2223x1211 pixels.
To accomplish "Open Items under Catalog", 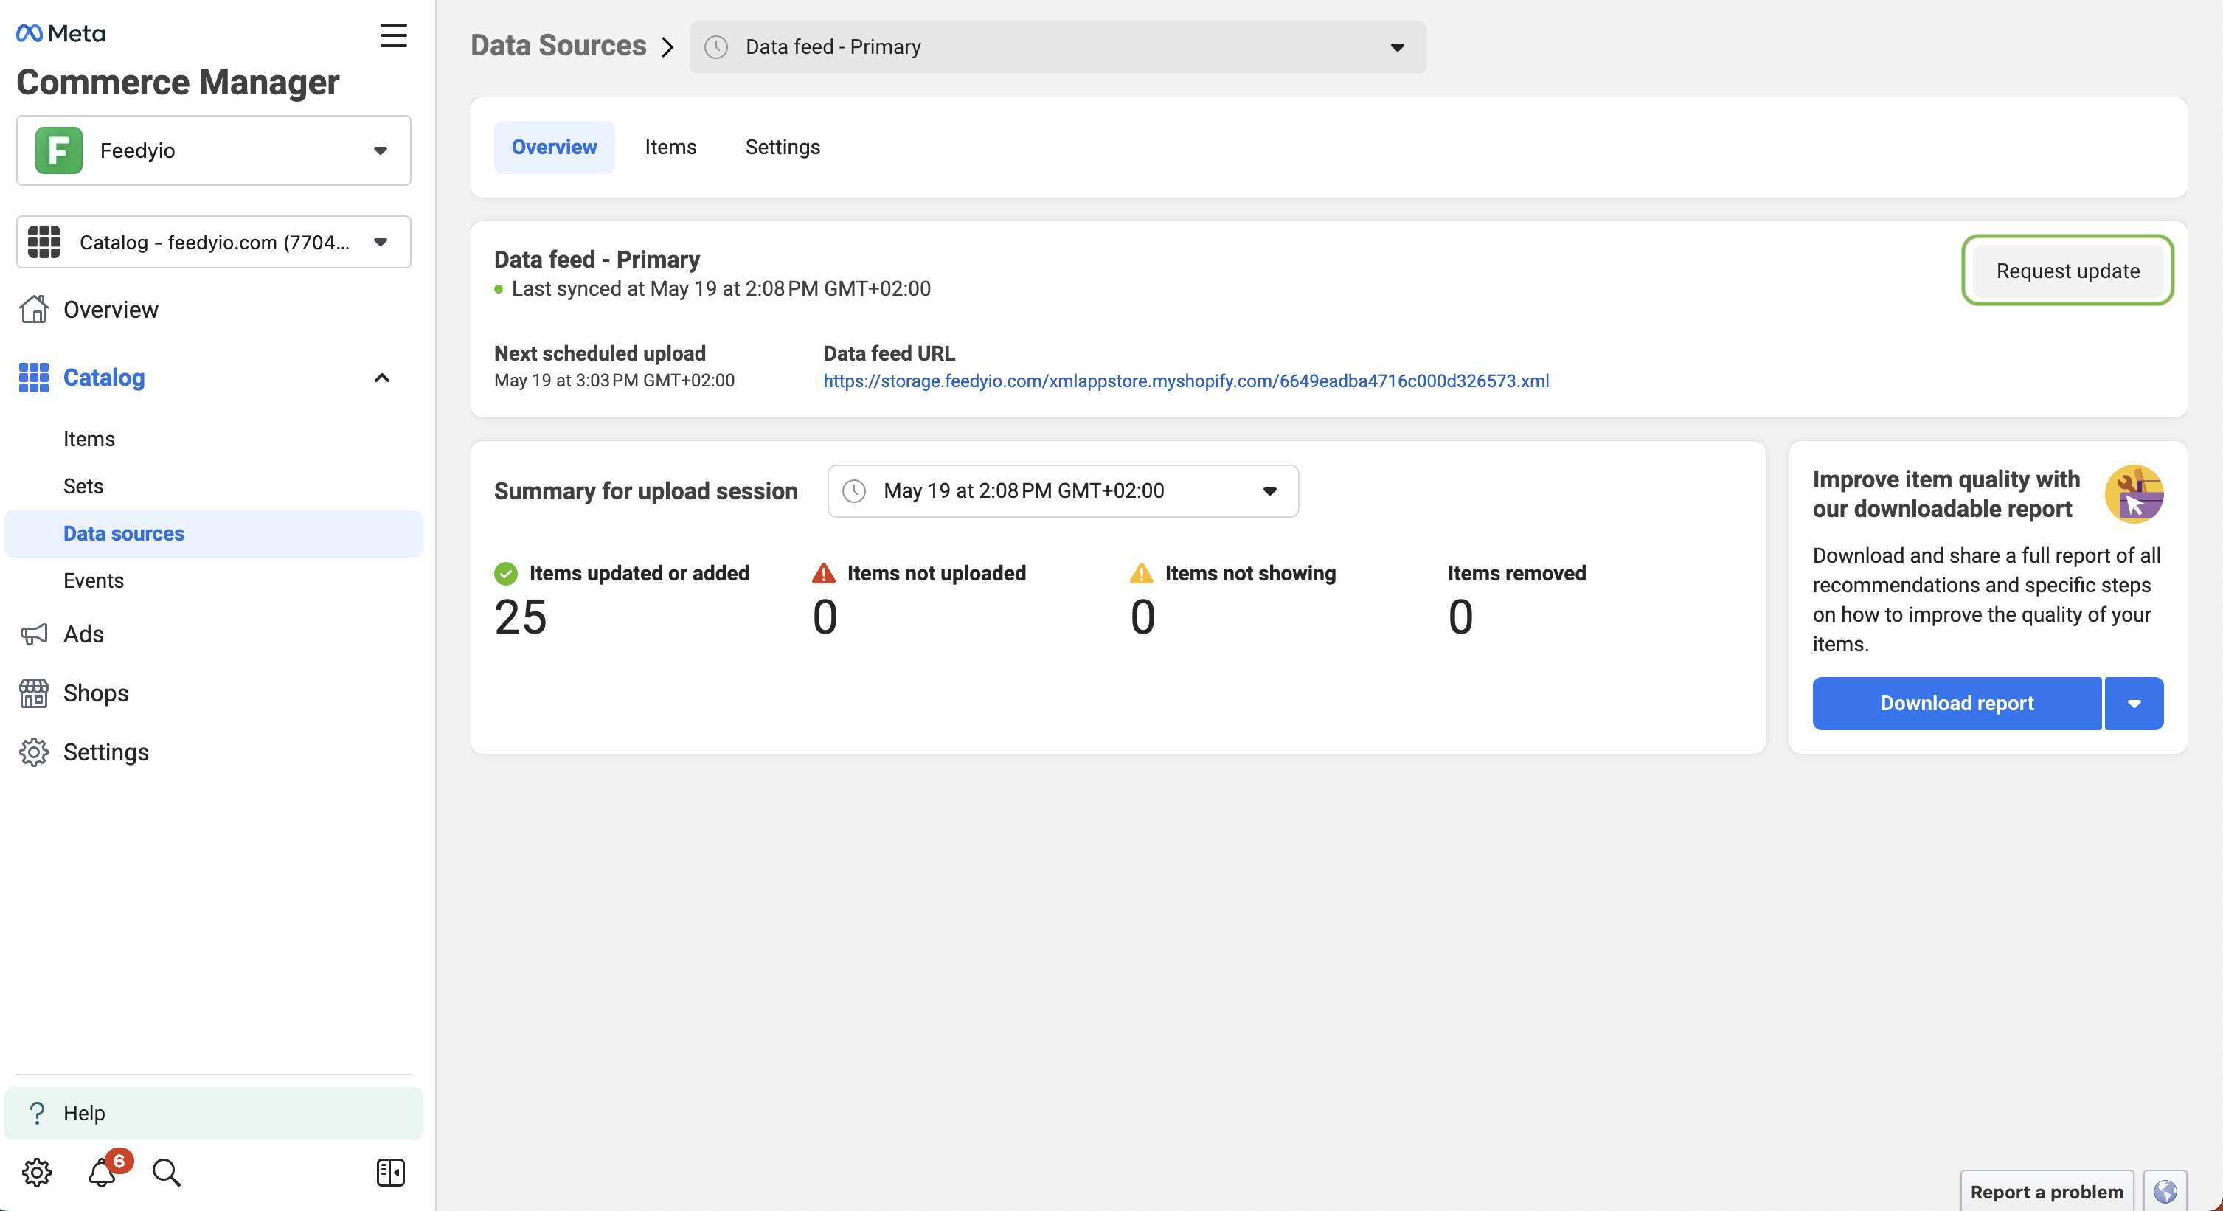I will click(89, 440).
